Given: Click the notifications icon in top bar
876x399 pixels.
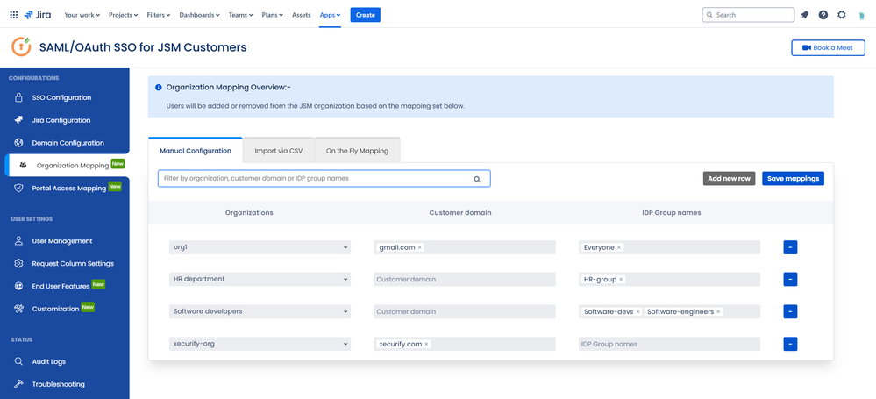Looking at the screenshot, I should (x=804, y=15).
